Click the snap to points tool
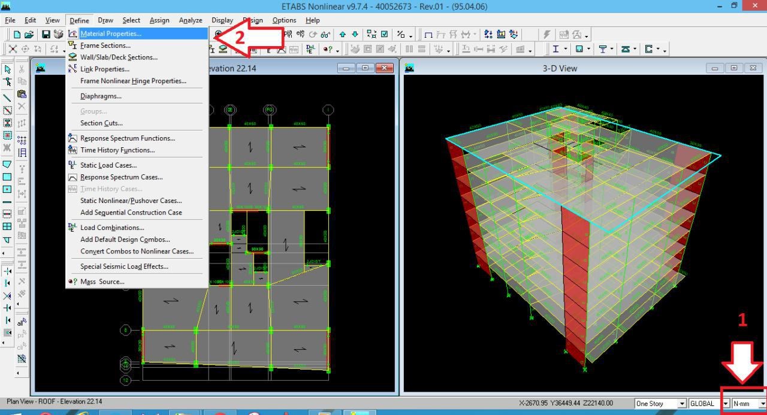This screenshot has width=767, height=415. (x=8, y=271)
